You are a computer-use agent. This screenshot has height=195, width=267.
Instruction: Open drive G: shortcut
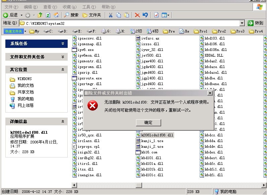click(x=106, y=31)
